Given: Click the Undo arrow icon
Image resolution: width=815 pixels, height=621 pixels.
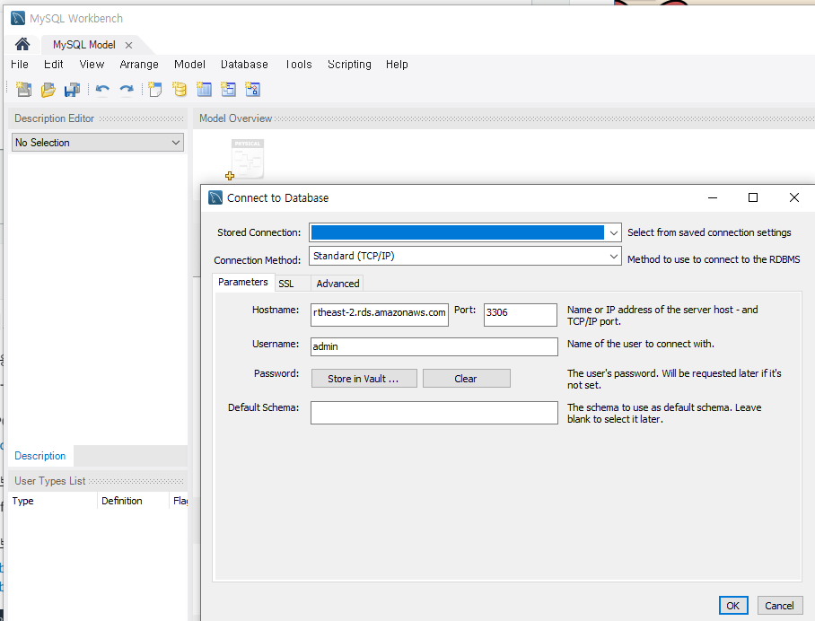Looking at the screenshot, I should 102,90.
